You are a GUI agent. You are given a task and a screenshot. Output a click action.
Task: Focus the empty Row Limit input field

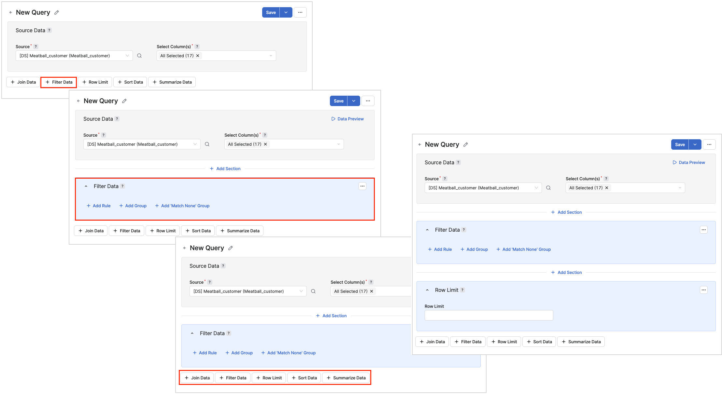click(x=488, y=315)
